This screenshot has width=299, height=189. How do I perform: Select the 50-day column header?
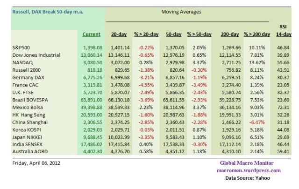[172, 34]
